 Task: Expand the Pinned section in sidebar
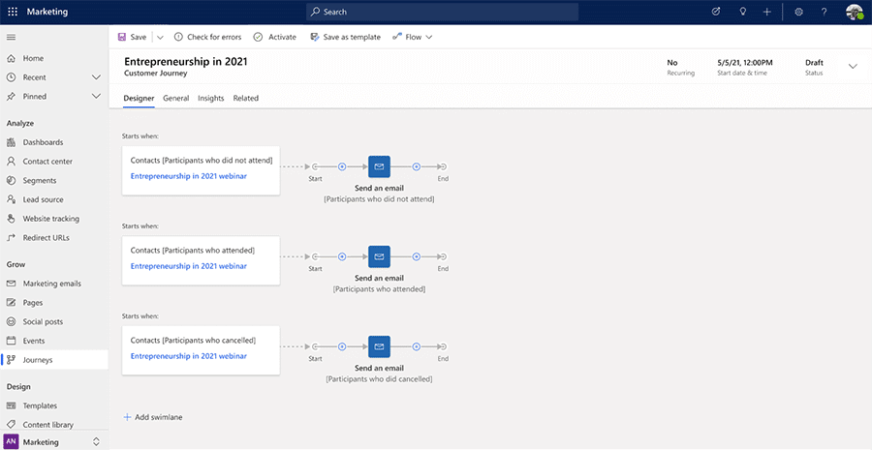[96, 97]
